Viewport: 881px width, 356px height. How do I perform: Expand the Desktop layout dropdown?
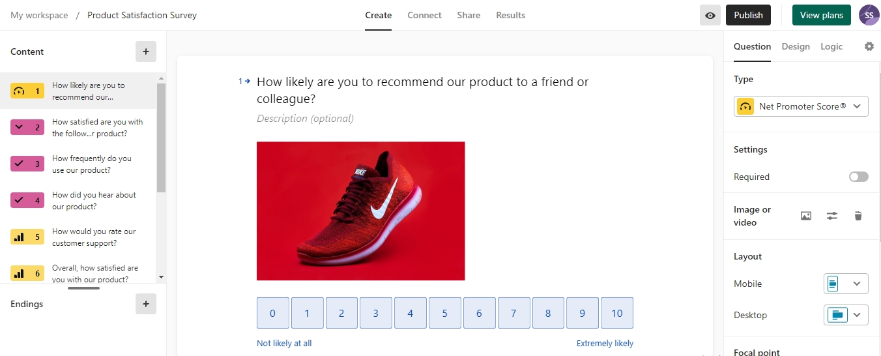[x=846, y=315]
